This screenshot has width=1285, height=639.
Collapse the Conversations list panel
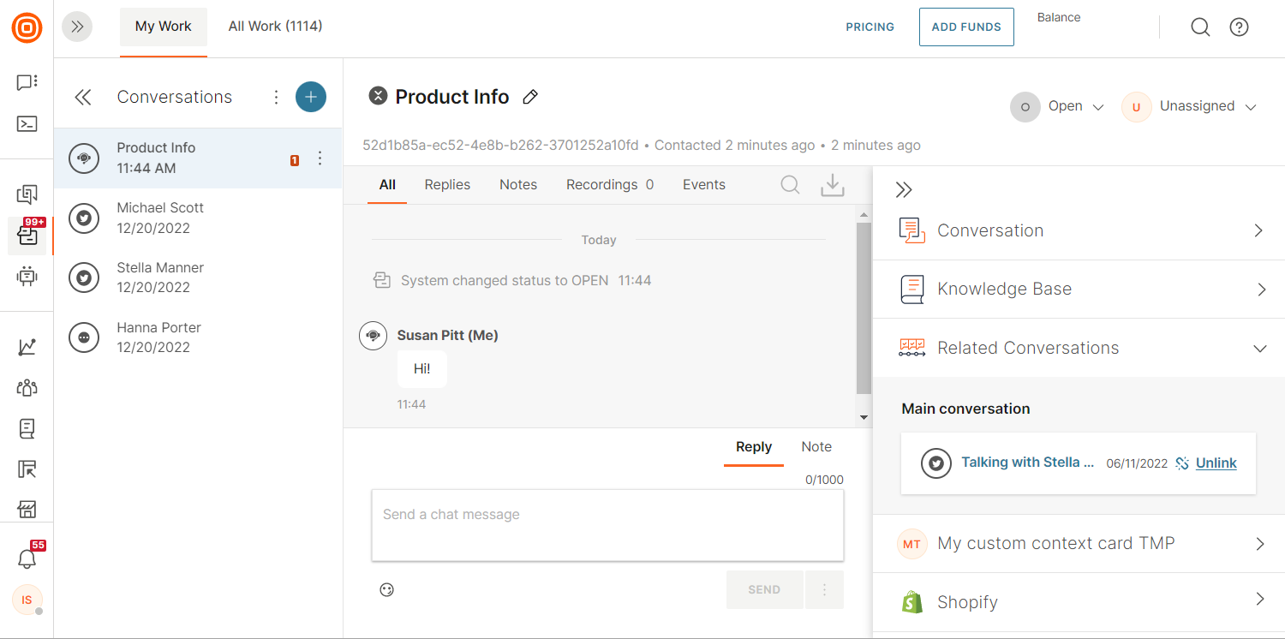point(83,97)
